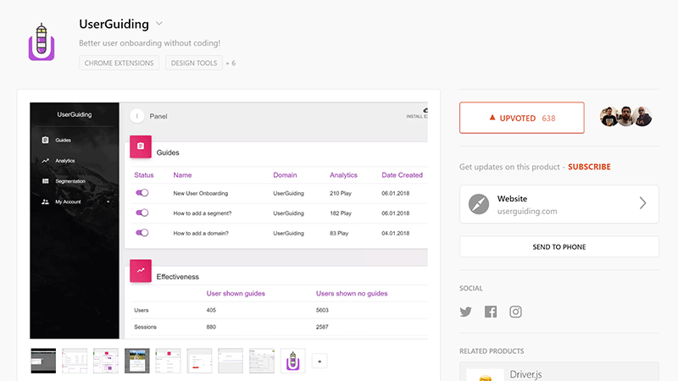Click the 210 Play analytics value
The height and width of the screenshot is (381, 678).
click(341, 193)
